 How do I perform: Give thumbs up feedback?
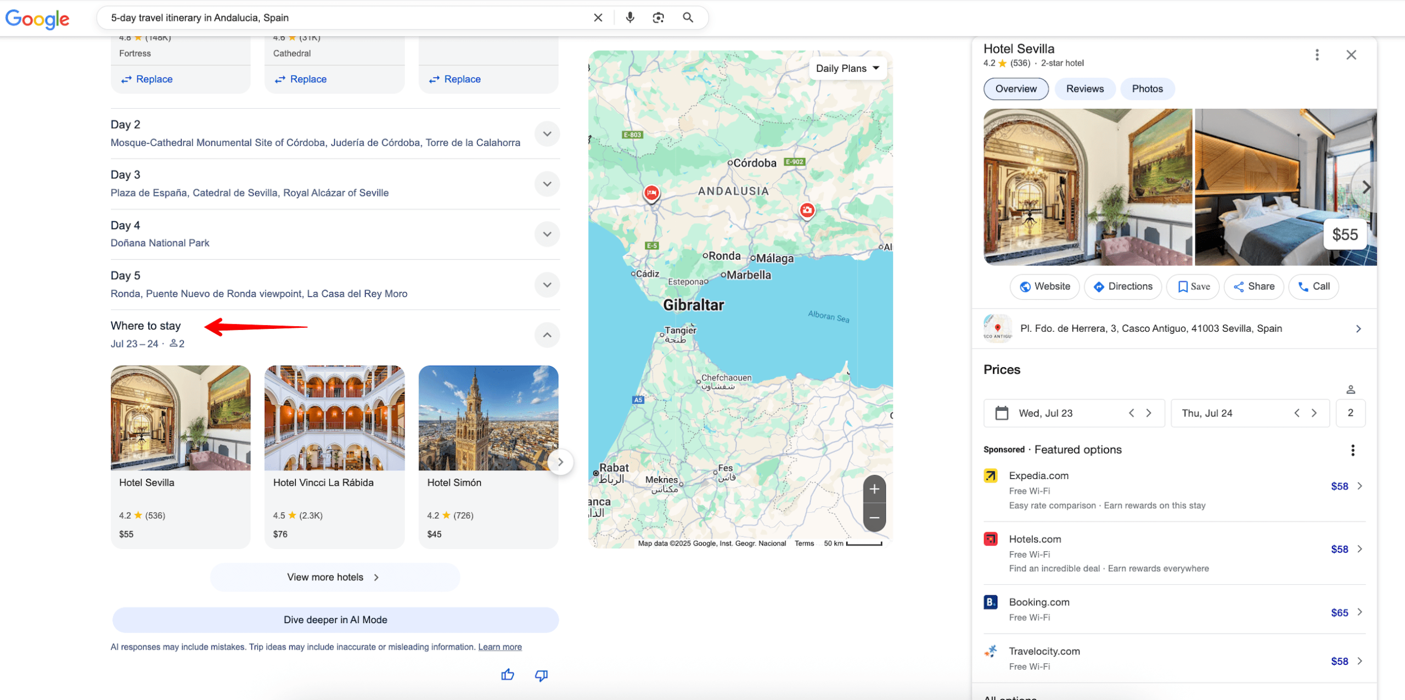(x=508, y=674)
